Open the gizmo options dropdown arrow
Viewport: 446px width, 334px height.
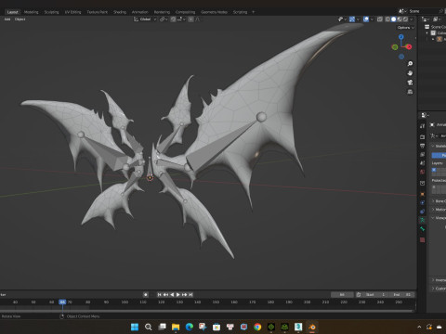coord(358,19)
